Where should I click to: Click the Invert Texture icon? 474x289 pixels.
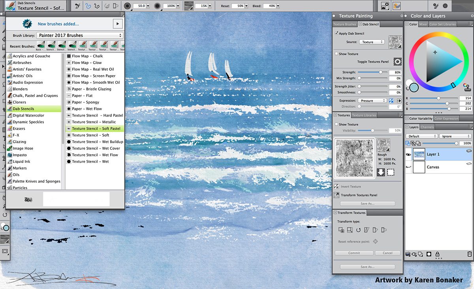coord(336,187)
